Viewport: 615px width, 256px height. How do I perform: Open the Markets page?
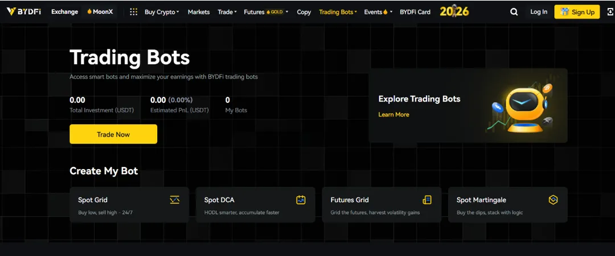coord(199,12)
